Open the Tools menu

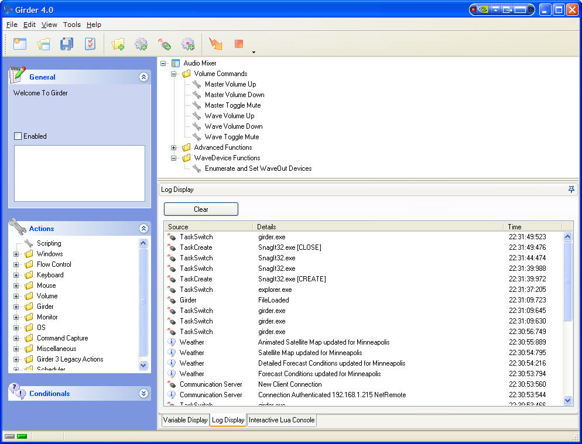71,25
